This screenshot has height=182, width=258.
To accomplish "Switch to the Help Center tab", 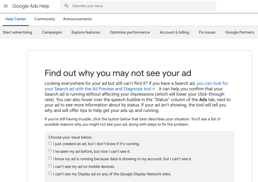I will [x=16, y=19].
